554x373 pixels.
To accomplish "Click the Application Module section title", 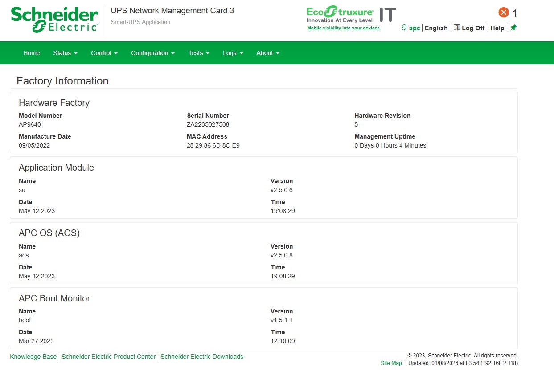I will pyautogui.click(x=56, y=168).
